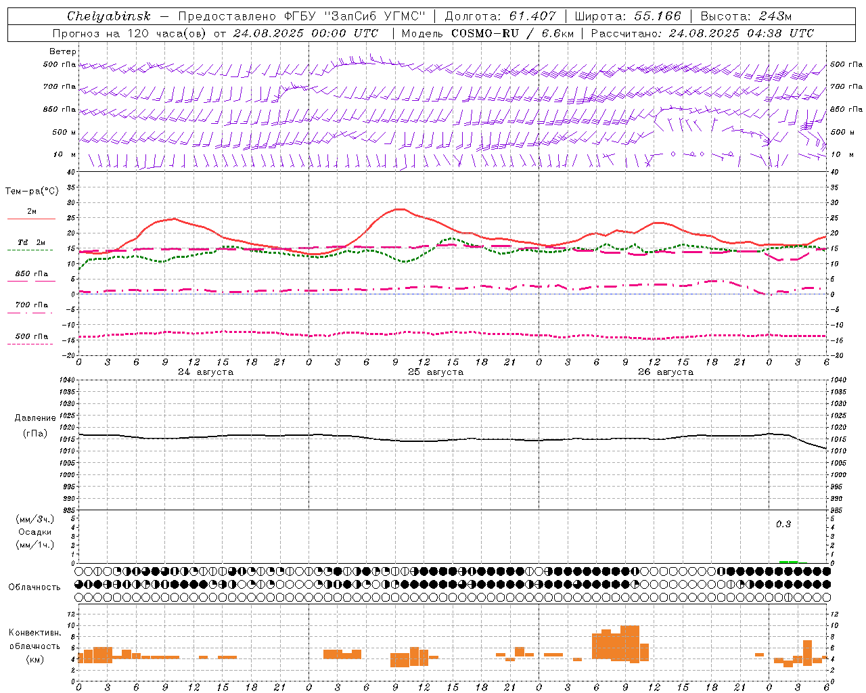The height and width of the screenshot is (693, 866).
Task: Click the '(гПа)' pressure unit label
Action: [x=35, y=434]
